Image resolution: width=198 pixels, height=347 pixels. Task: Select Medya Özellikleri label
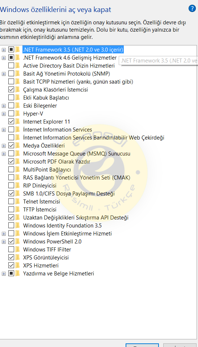click(44, 146)
